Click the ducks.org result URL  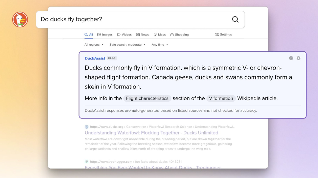pyautogui.click(x=163, y=127)
